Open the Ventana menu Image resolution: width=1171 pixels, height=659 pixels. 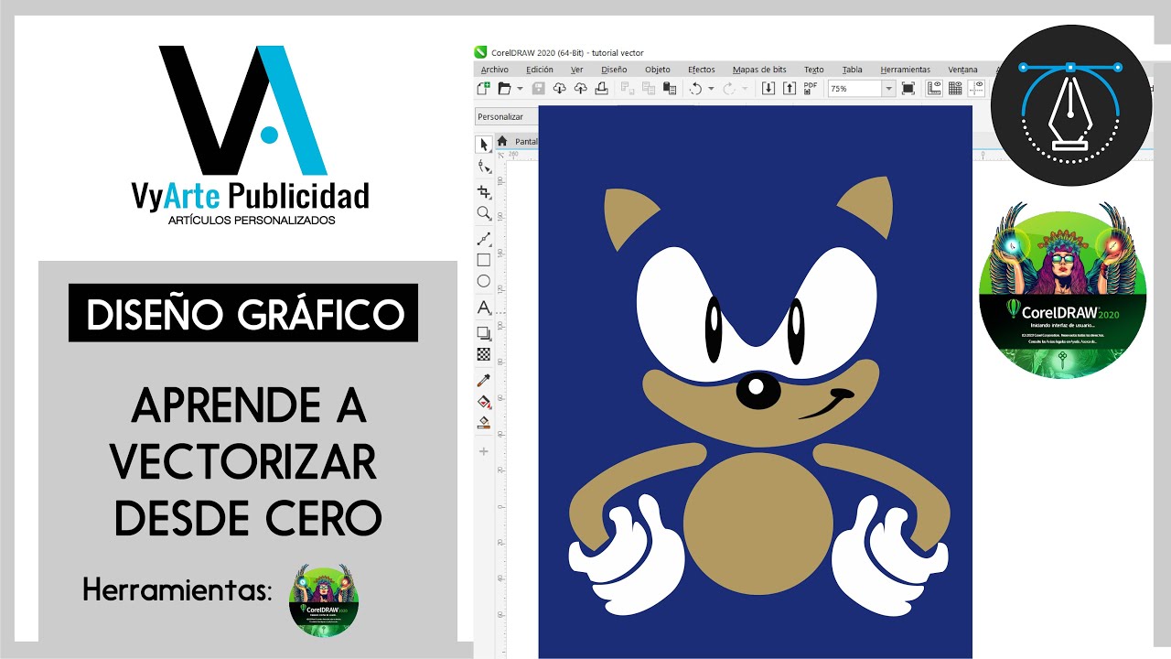(962, 70)
